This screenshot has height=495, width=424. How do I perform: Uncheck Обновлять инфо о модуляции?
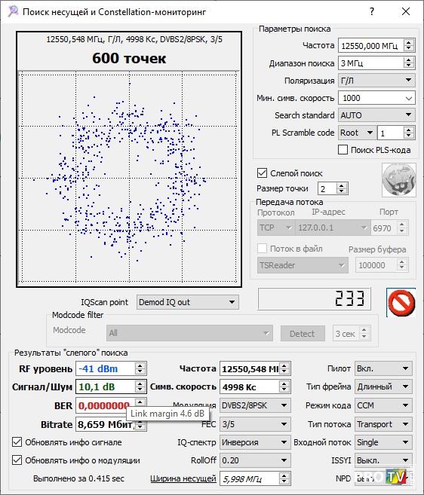(17, 460)
